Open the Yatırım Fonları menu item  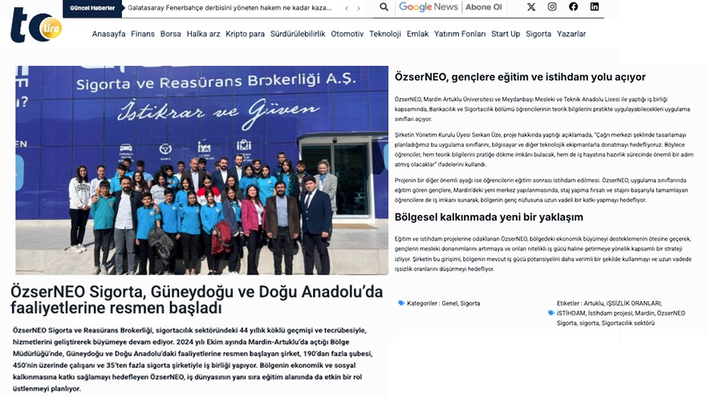tap(460, 34)
